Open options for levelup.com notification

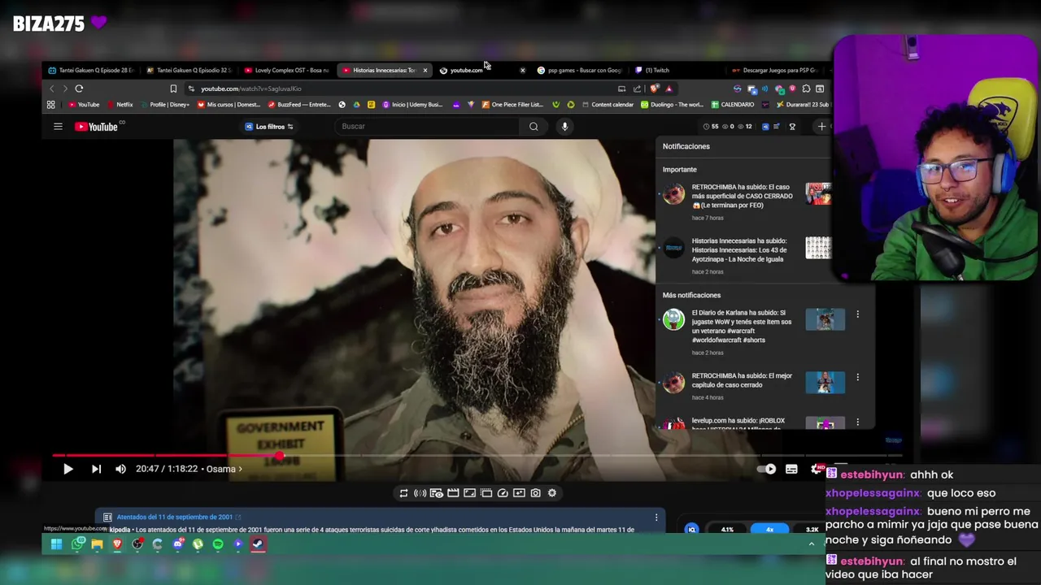tap(857, 422)
